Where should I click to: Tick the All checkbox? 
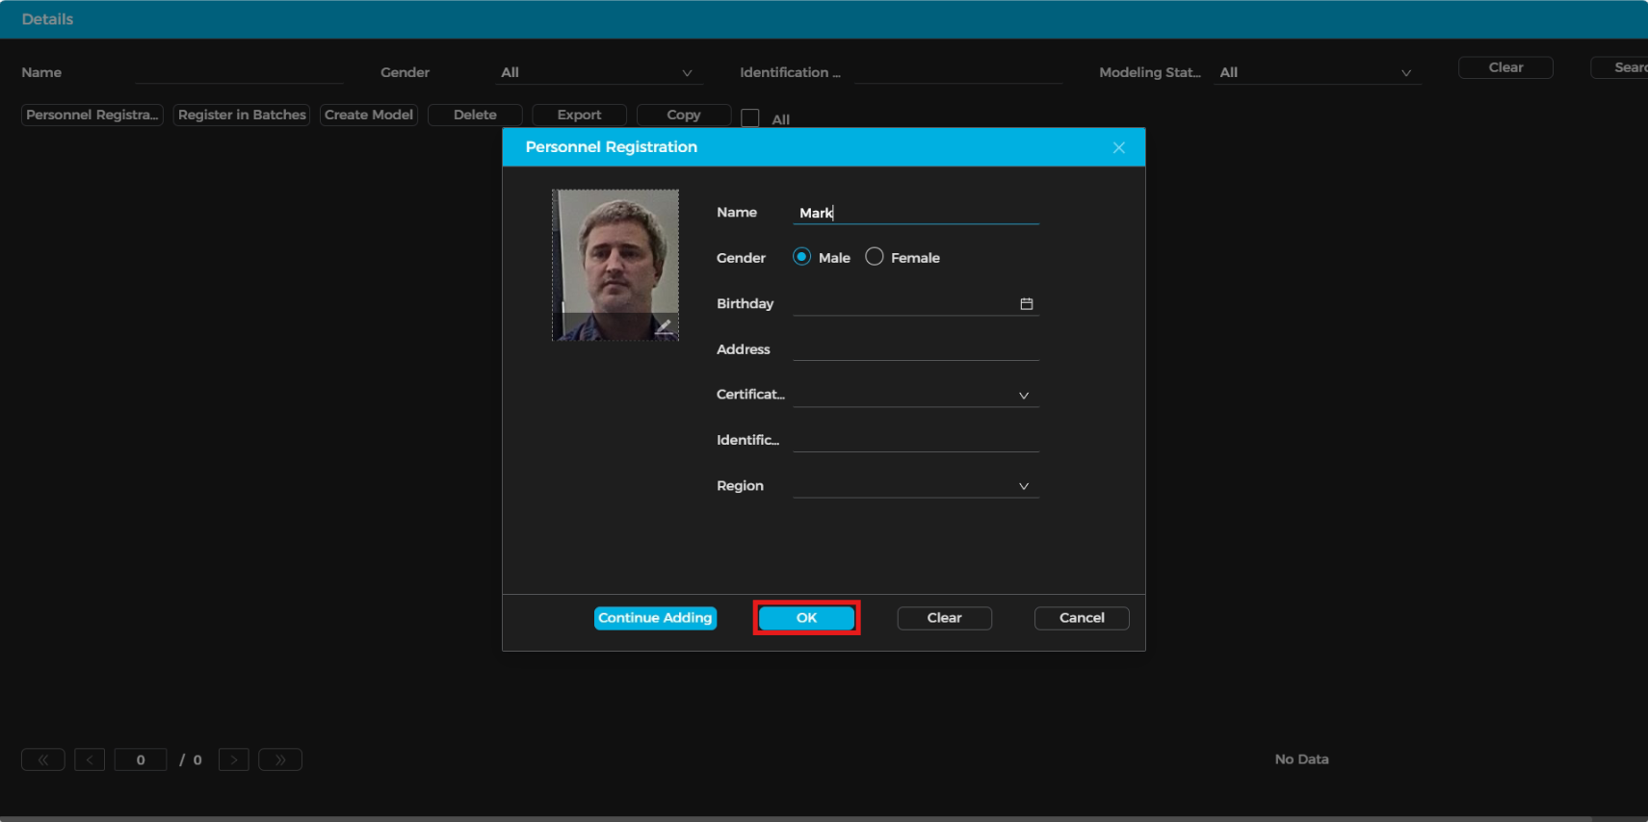click(x=750, y=118)
